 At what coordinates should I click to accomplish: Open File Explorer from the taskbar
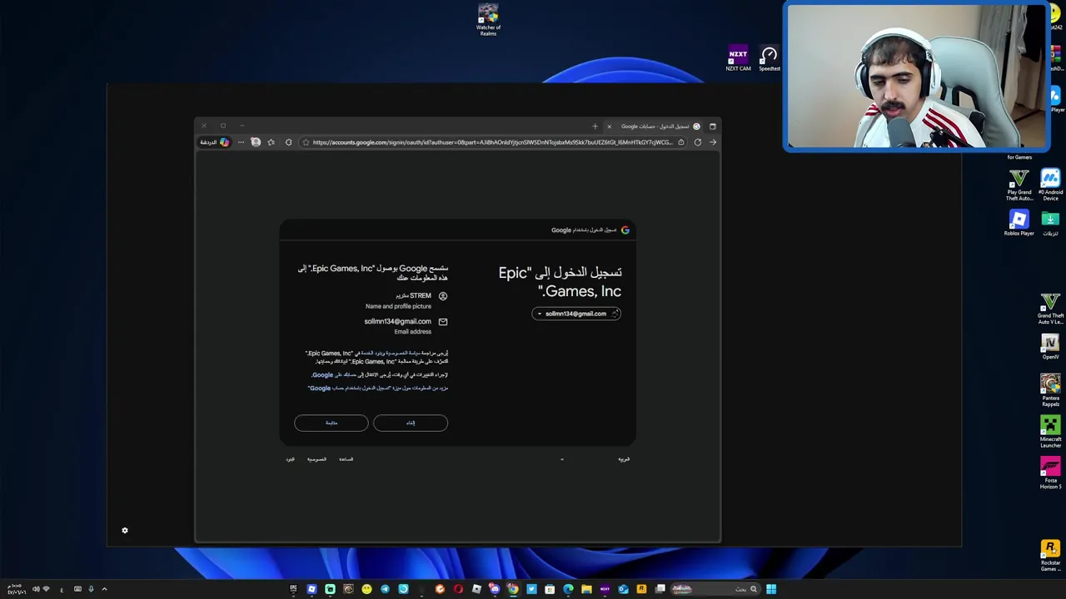pos(586,589)
